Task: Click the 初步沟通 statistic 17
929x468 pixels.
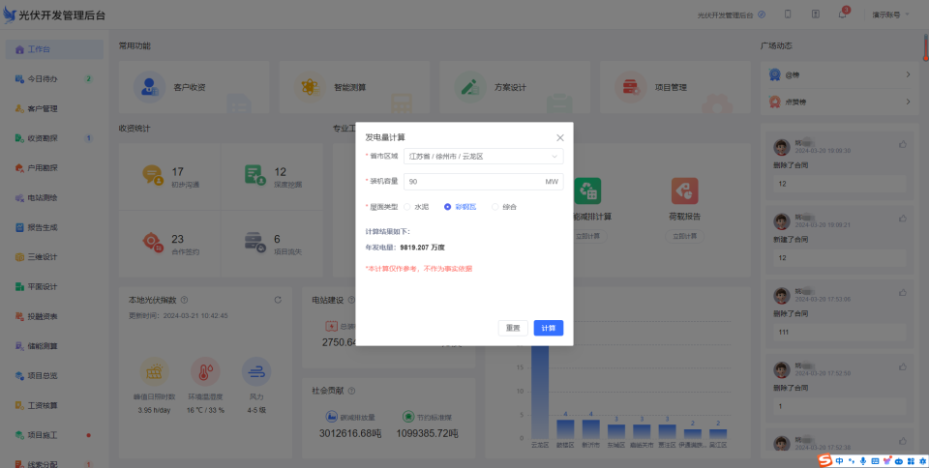Action: (x=177, y=171)
